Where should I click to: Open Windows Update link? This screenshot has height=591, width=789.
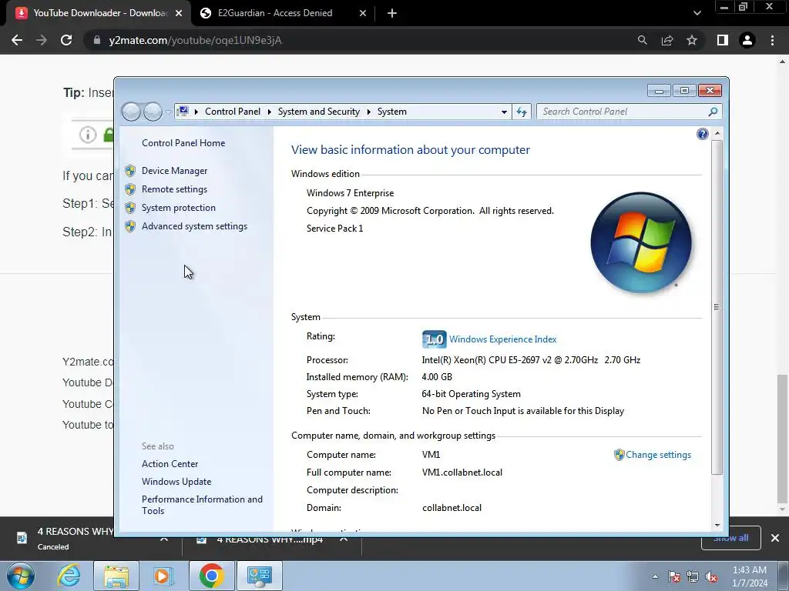(x=176, y=482)
